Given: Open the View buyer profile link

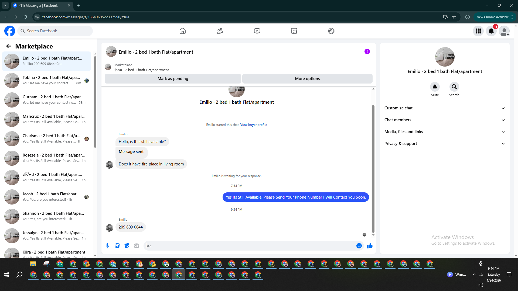Looking at the screenshot, I should 253,125.
